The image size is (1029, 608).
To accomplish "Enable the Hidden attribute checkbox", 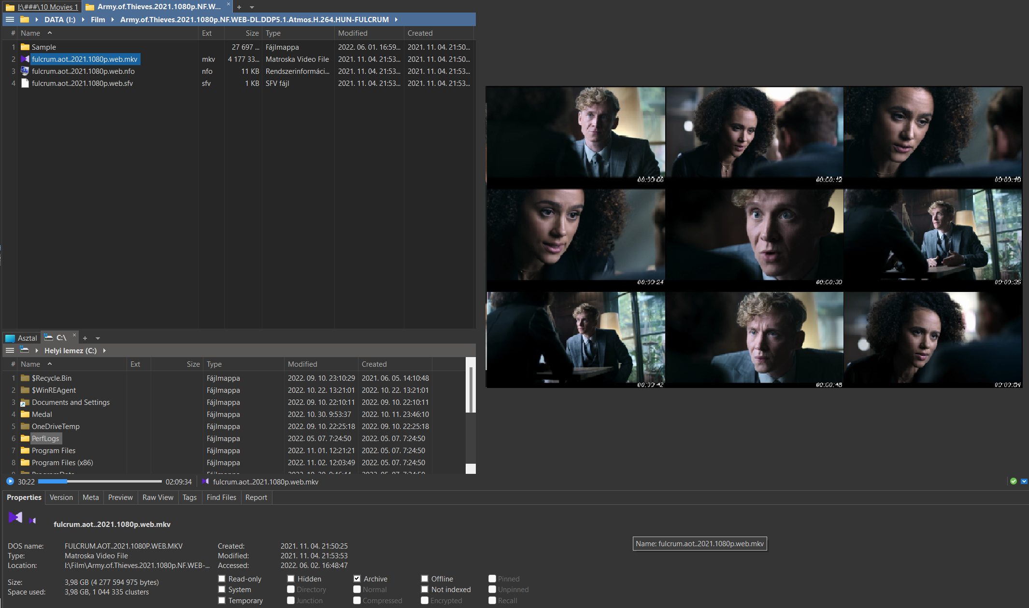I will pyautogui.click(x=291, y=579).
